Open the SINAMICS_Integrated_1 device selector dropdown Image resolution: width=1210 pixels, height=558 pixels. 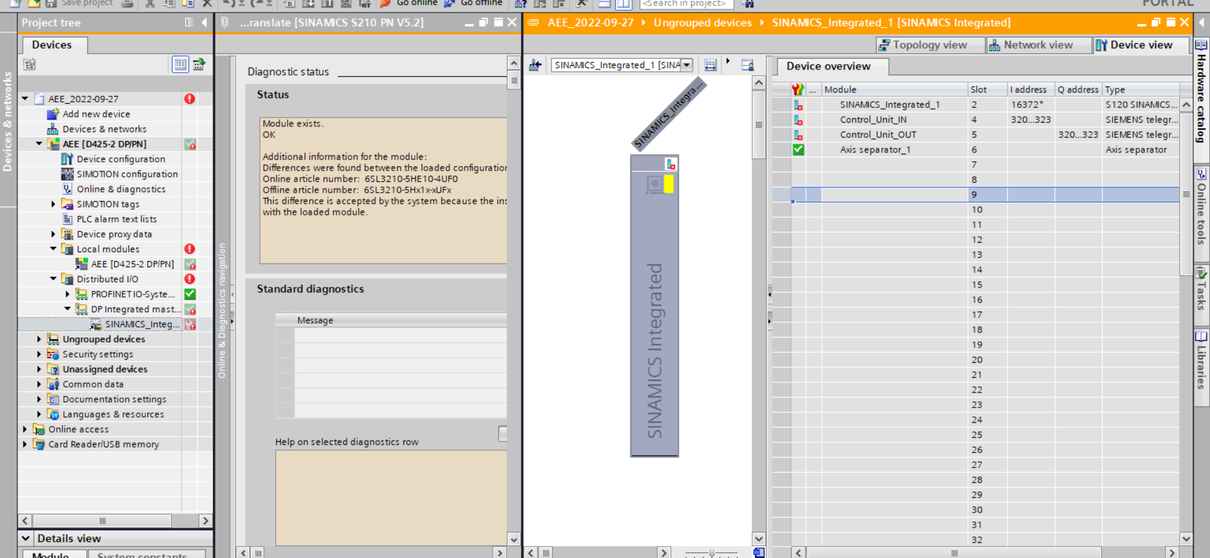coord(687,65)
